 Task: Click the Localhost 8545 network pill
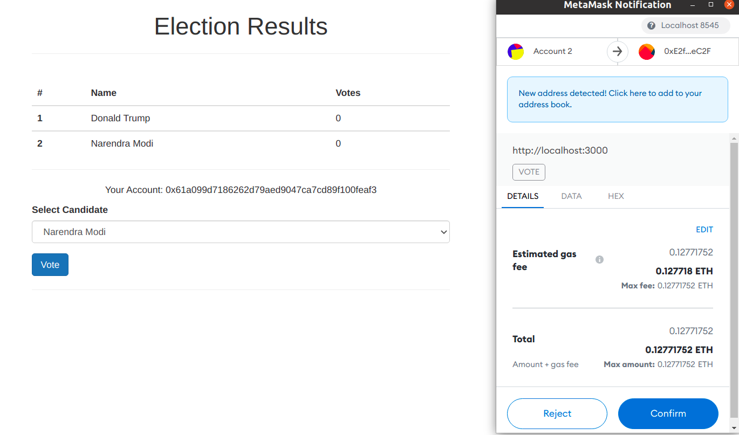click(x=685, y=26)
